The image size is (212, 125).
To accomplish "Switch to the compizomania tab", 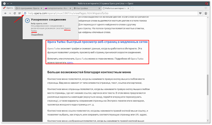I will pos(58,8).
